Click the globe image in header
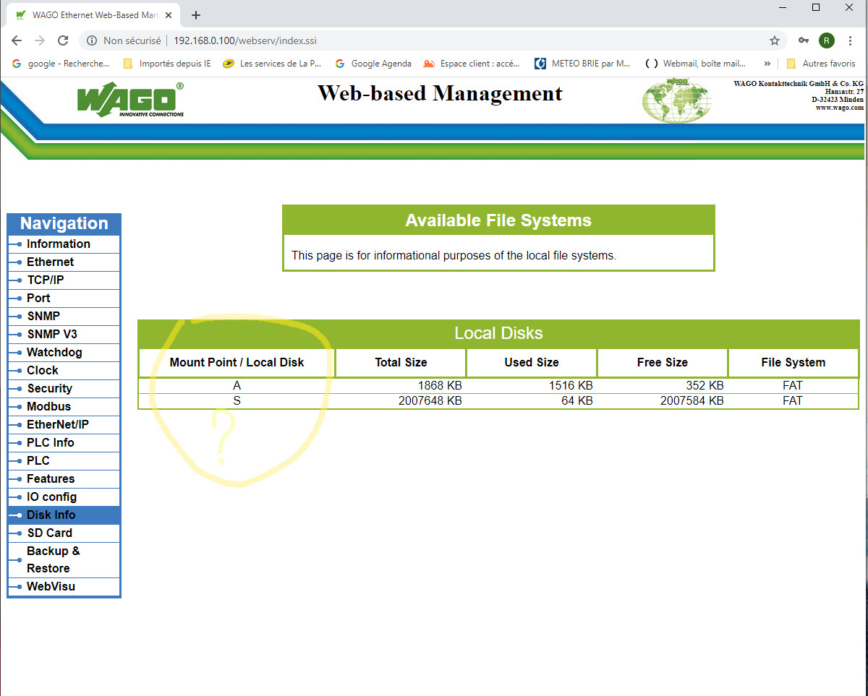 [676, 100]
